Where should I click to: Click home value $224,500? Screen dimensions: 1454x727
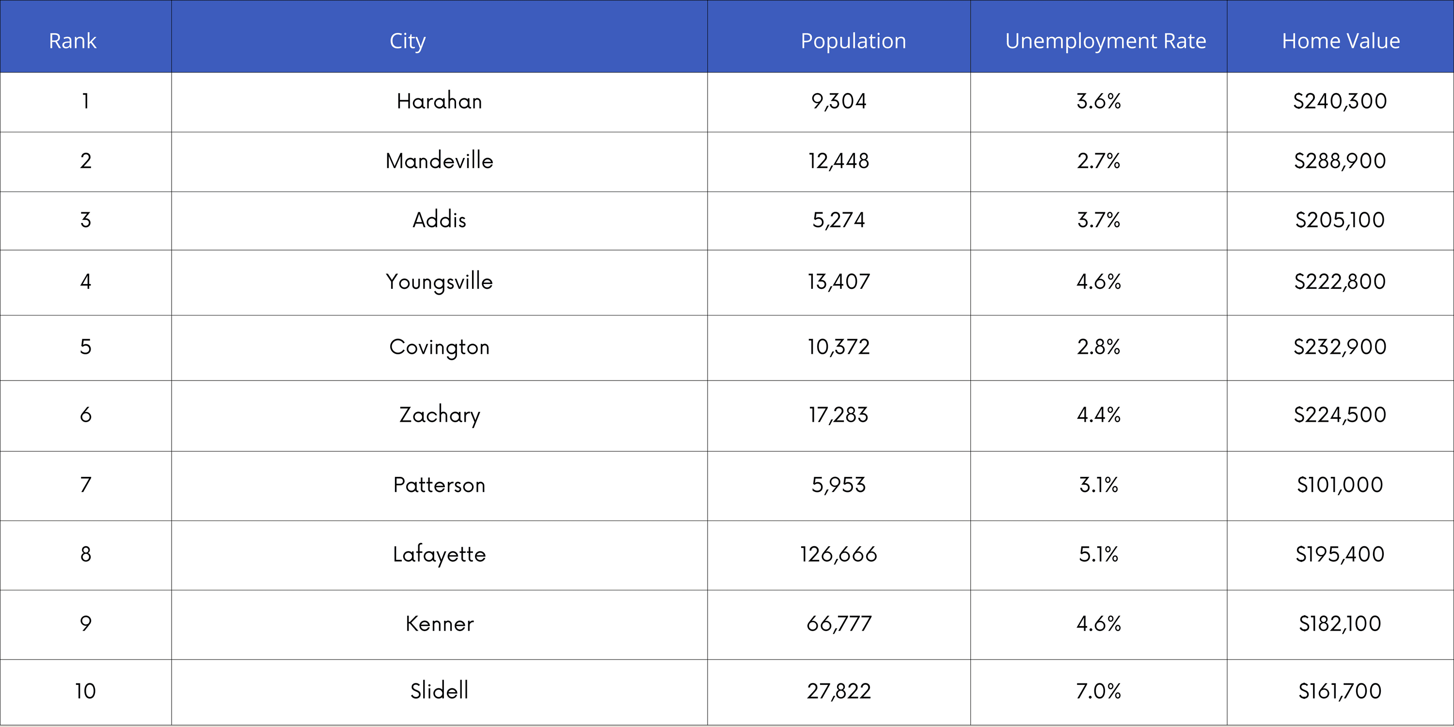pyautogui.click(x=1340, y=415)
